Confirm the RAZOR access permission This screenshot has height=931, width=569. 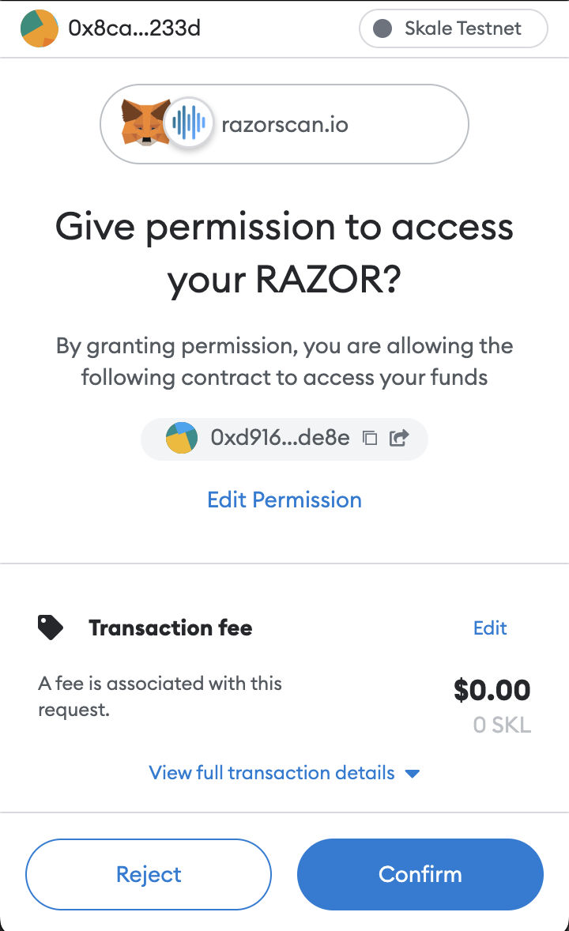(420, 874)
